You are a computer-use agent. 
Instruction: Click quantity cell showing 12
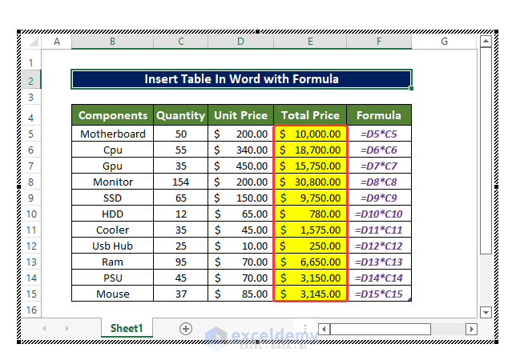(181, 214)
